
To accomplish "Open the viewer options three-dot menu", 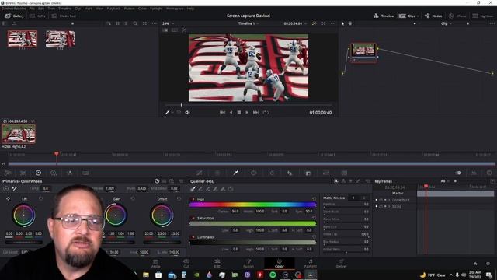I will coord(333,23).
